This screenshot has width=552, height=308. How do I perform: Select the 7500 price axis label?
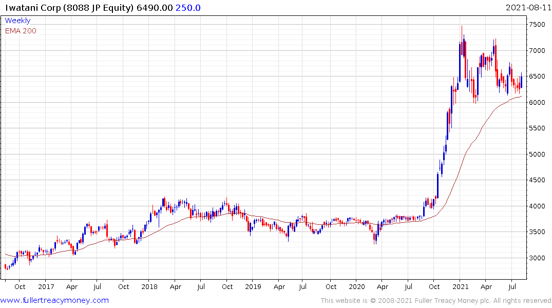537,25
